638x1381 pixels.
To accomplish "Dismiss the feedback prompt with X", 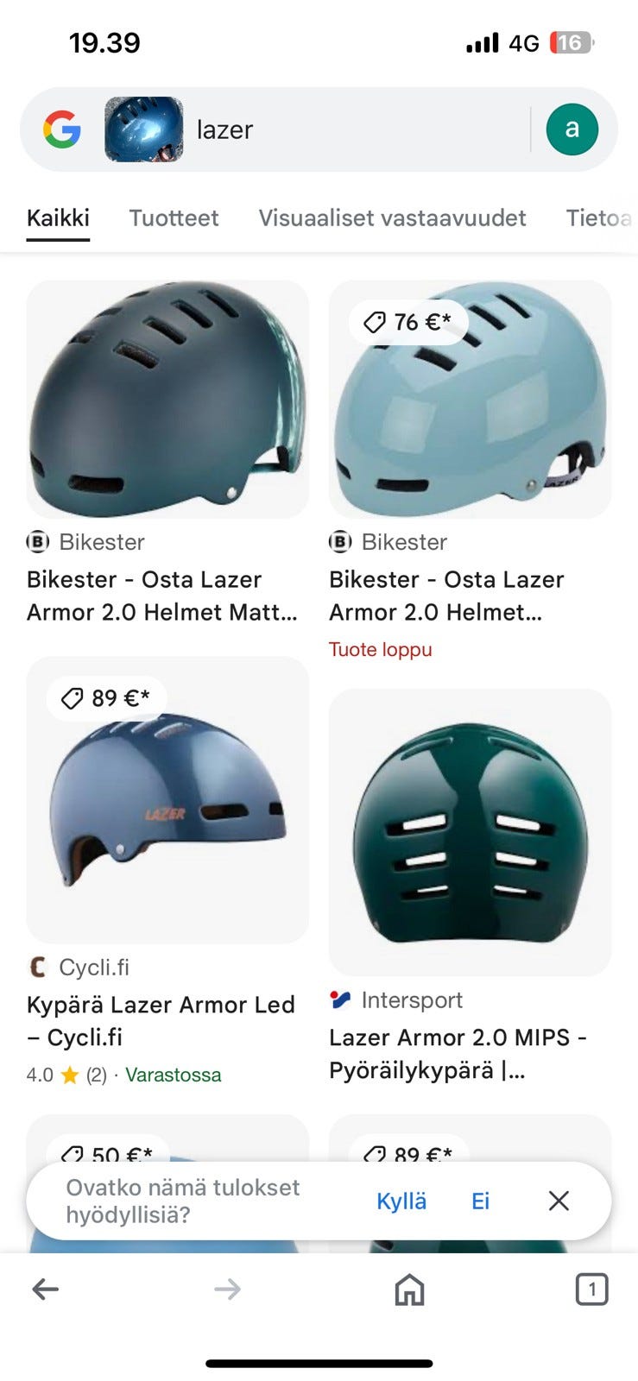I will tap(559, 1201).
